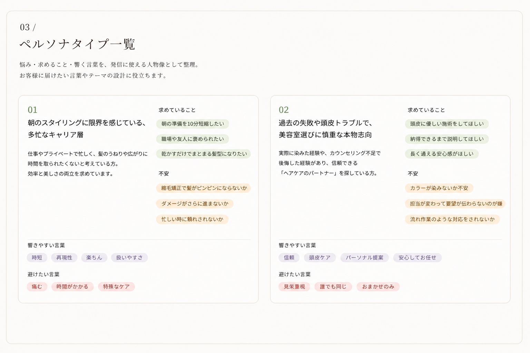This screenshot has height=353, width=530.
Task: Select the '誰でも同じ' avoid-word chip
Action: pyautogui.click(x=333, y=286)
